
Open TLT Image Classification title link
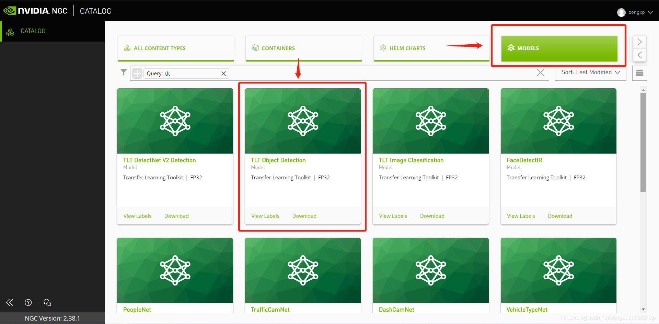coord(411,160)
